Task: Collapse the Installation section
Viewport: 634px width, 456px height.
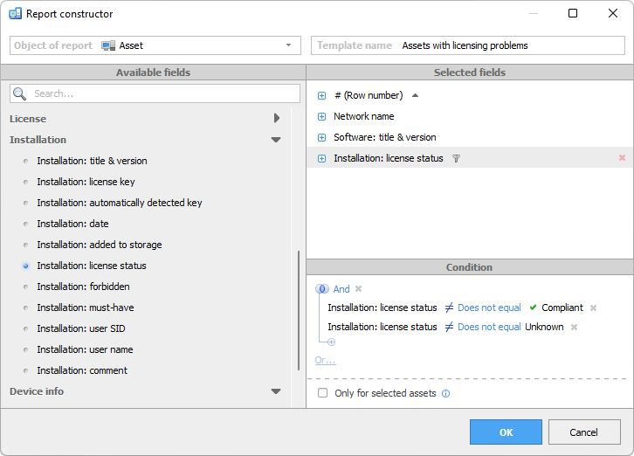Action: pos(276,140)
